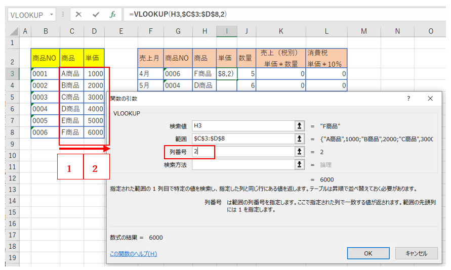
Task: Click the dialog help question mark icon
Action: [x=408, y=99]
